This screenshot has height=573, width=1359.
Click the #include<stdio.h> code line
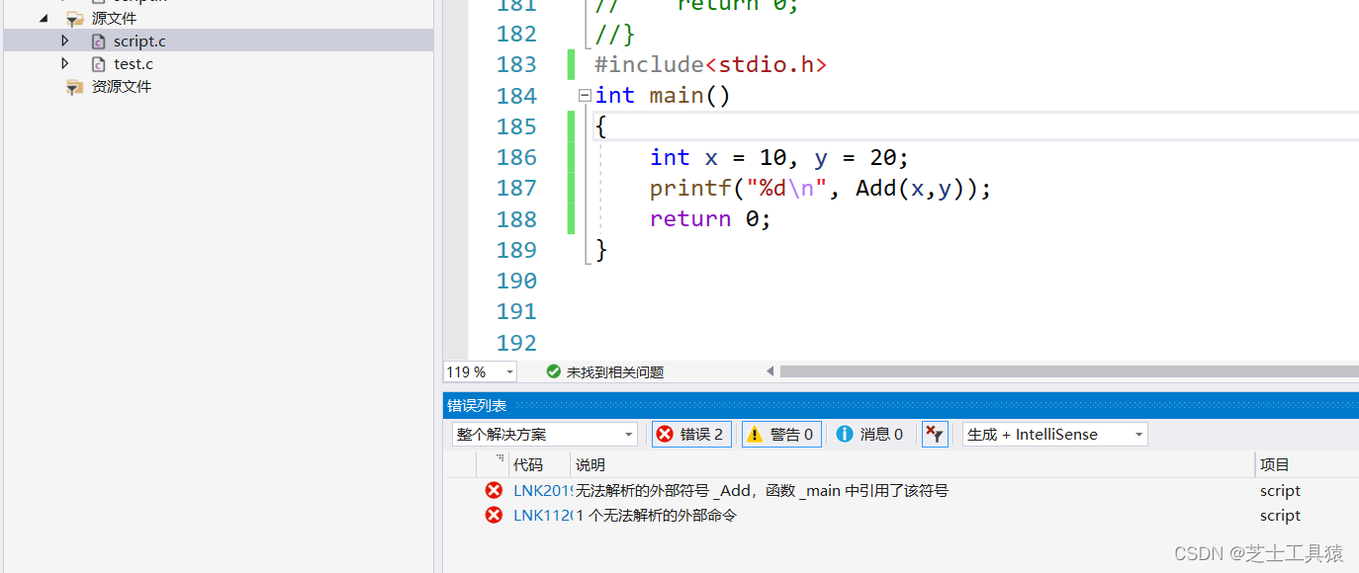point(710,65)
